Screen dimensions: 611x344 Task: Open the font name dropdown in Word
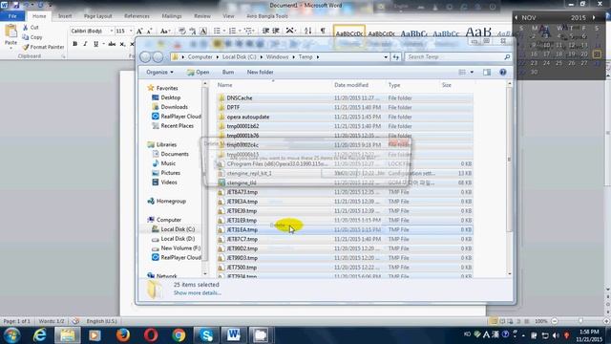click(111, 31)
